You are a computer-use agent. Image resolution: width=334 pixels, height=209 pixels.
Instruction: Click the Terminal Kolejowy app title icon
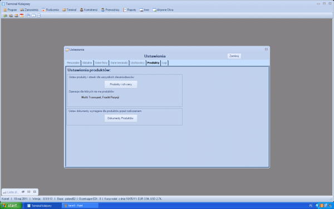tap(3, 4)
